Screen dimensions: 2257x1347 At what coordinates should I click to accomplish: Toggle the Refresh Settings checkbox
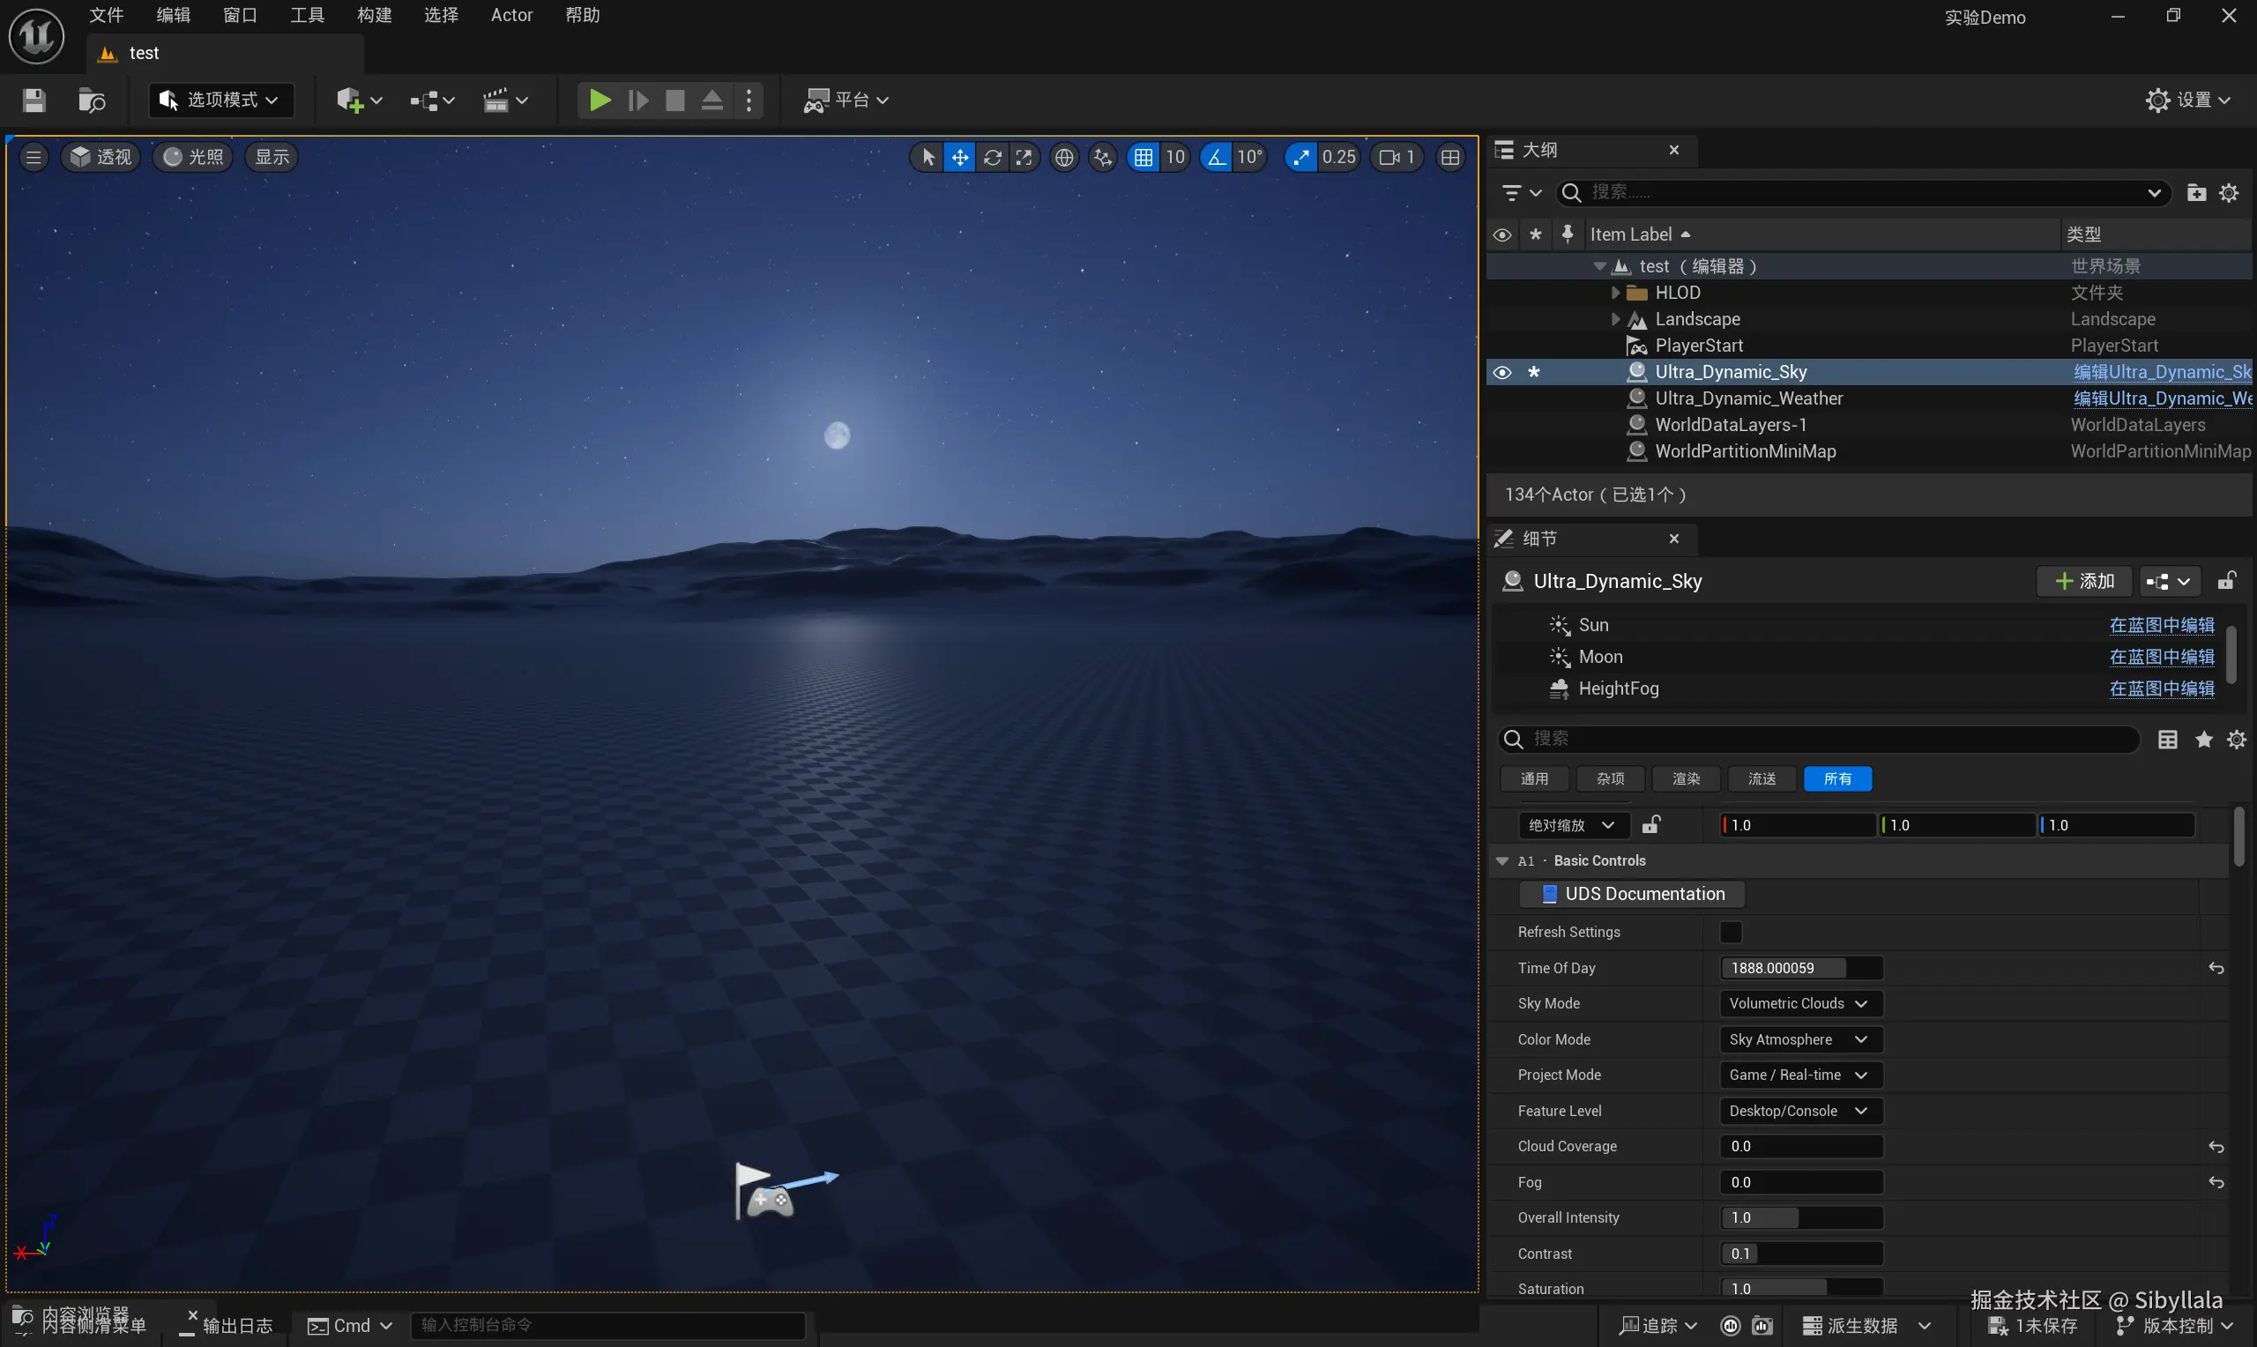[1731, 932]
